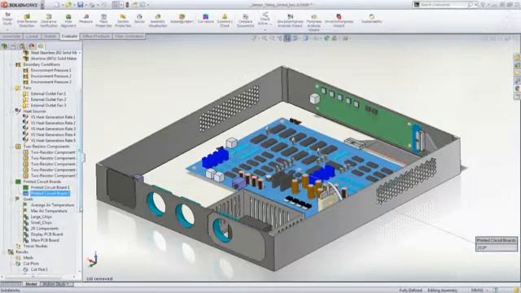
Task: Switch to the Flow Simulation tab
Action: click(129, 37)
